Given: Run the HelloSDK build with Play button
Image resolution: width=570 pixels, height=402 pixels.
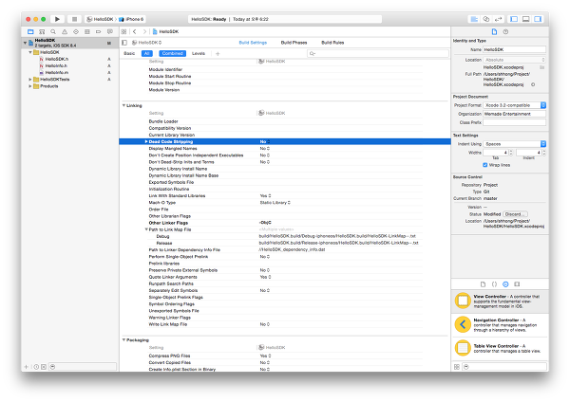Looking at the screenshot, I should point(57,19).
